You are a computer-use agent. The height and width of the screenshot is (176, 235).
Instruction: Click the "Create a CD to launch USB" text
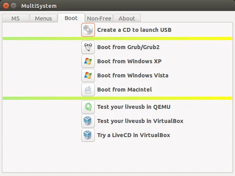pos(134,30)
